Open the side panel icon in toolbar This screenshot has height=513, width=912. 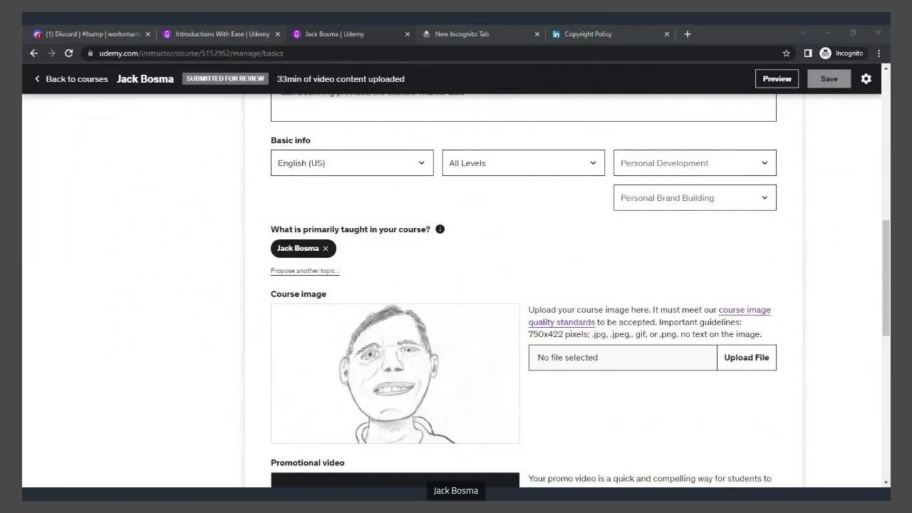tap(808, 53)
